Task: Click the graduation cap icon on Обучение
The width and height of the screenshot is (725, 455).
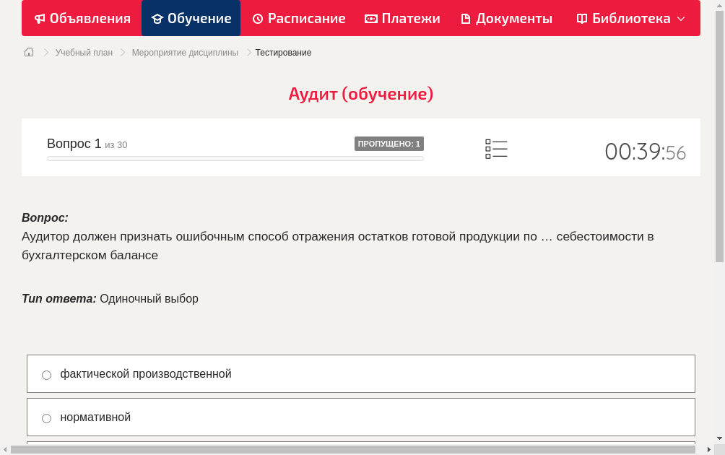Action: pos(159,18)
